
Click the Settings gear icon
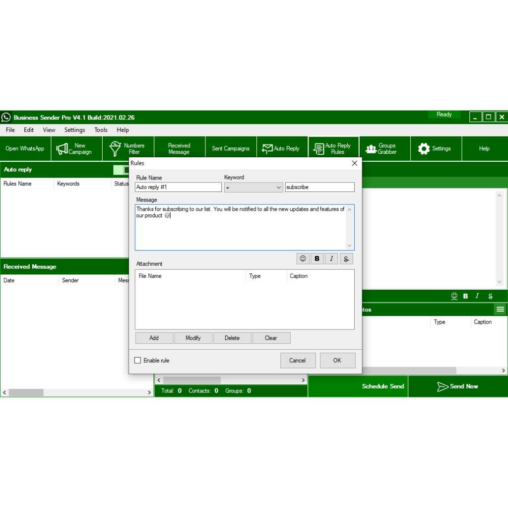click(424, 149)
